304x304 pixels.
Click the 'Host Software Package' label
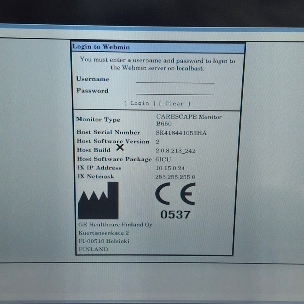(114, 159)
